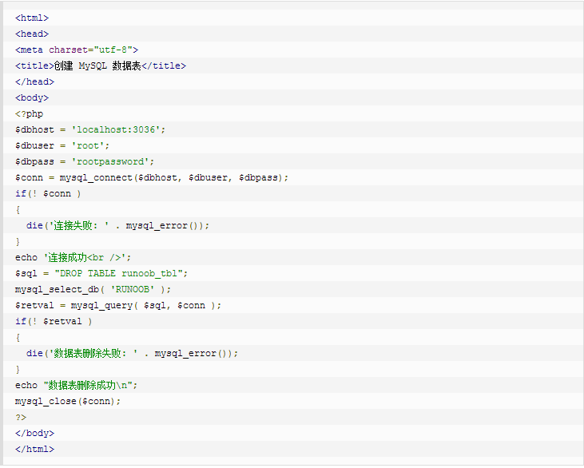584x468 pixels.
Task: Click the opening <body> tag
Action: point(32,97)
